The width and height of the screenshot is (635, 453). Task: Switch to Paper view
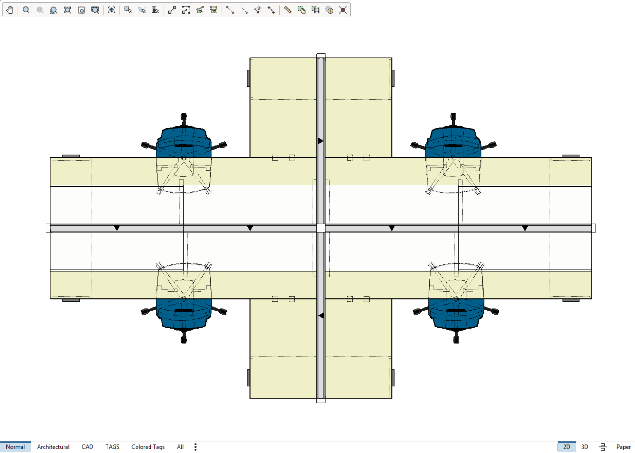click(x=623, y=447)
